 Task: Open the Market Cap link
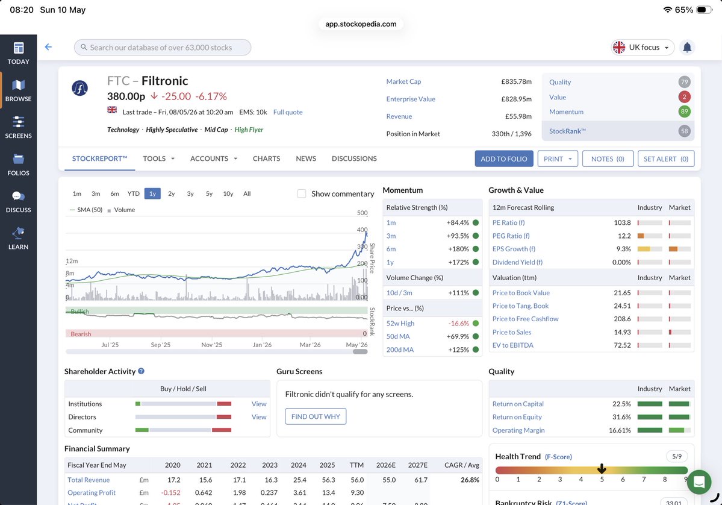[x=403, y=81]
